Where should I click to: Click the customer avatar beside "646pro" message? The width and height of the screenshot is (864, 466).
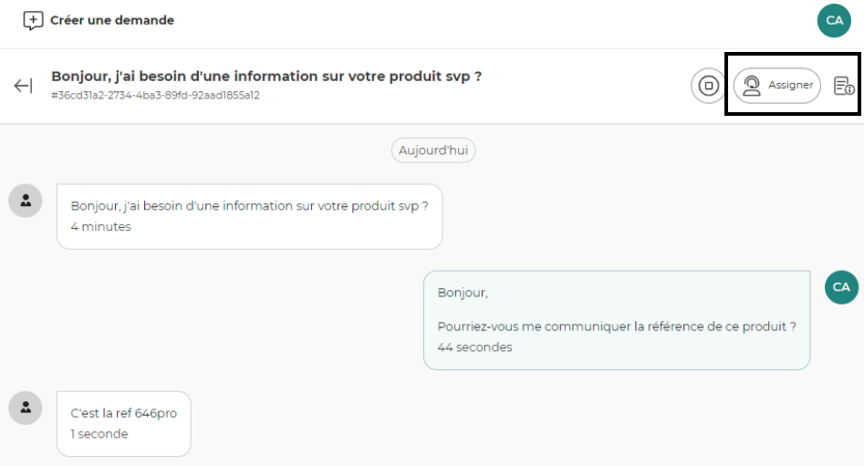tap(26, 408)
